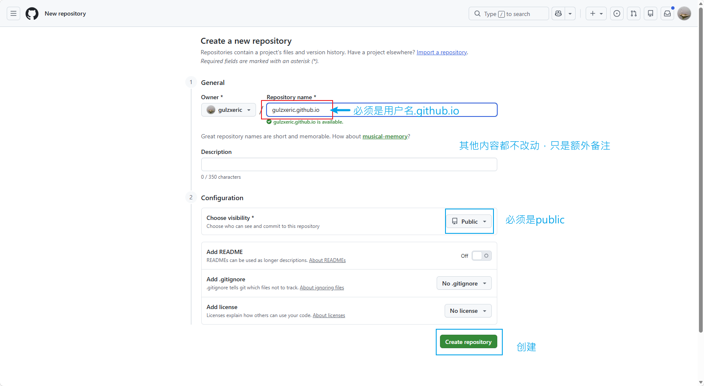Open the About ignoring files link

pos(322,288)
